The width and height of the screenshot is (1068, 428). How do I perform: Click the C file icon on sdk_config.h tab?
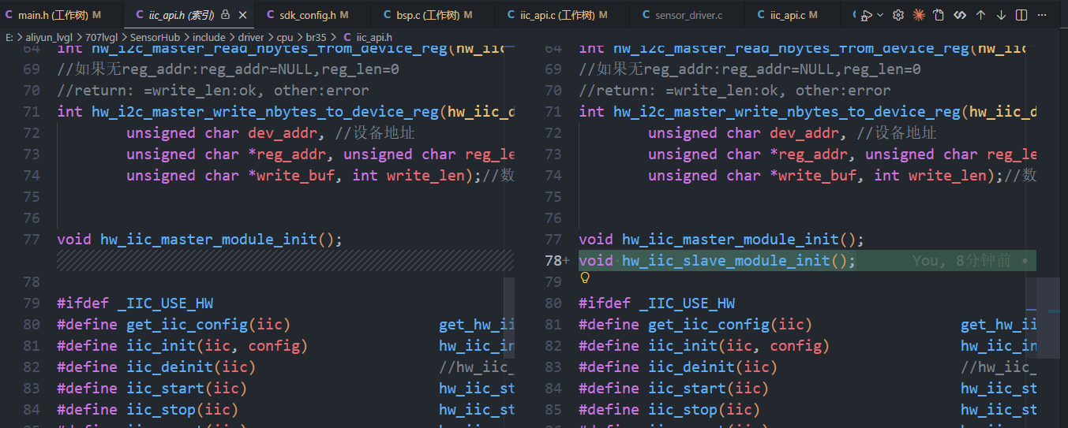point(270,15)
